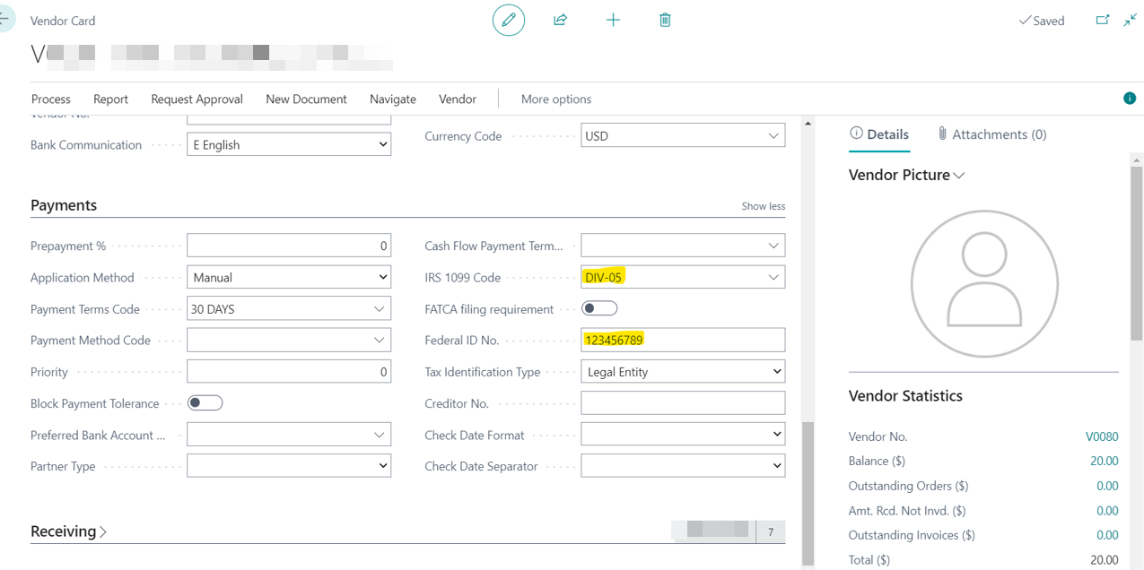Switch to the Attachments tab
Image resolution: width=1144 pixels, height=570 pixels.
click(x=991, y=134)
